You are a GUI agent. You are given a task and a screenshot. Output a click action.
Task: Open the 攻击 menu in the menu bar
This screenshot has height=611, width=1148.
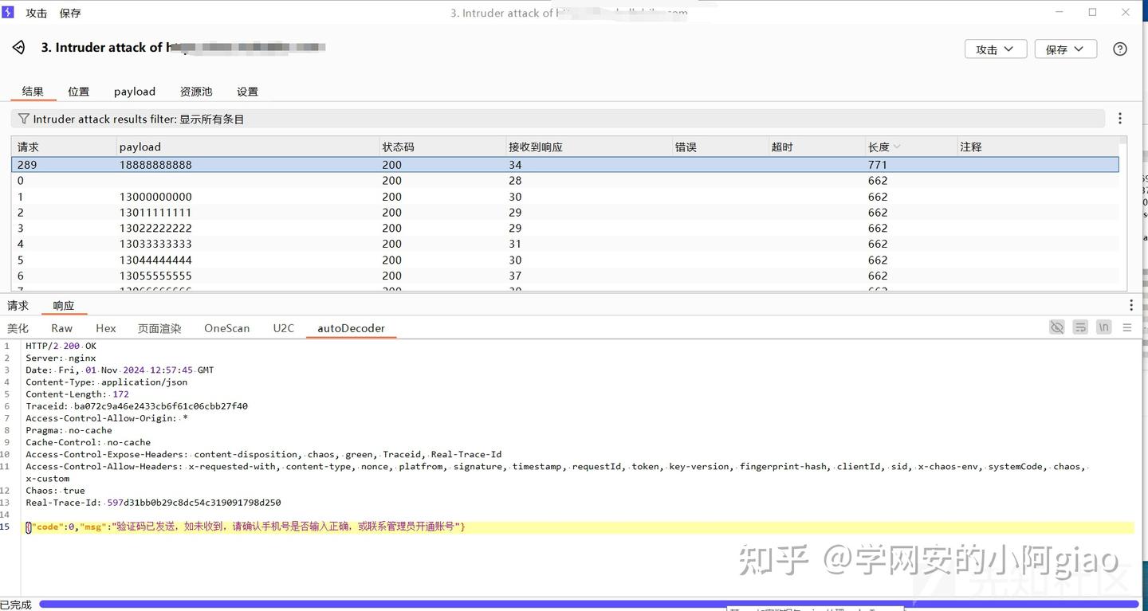(36, 12)
